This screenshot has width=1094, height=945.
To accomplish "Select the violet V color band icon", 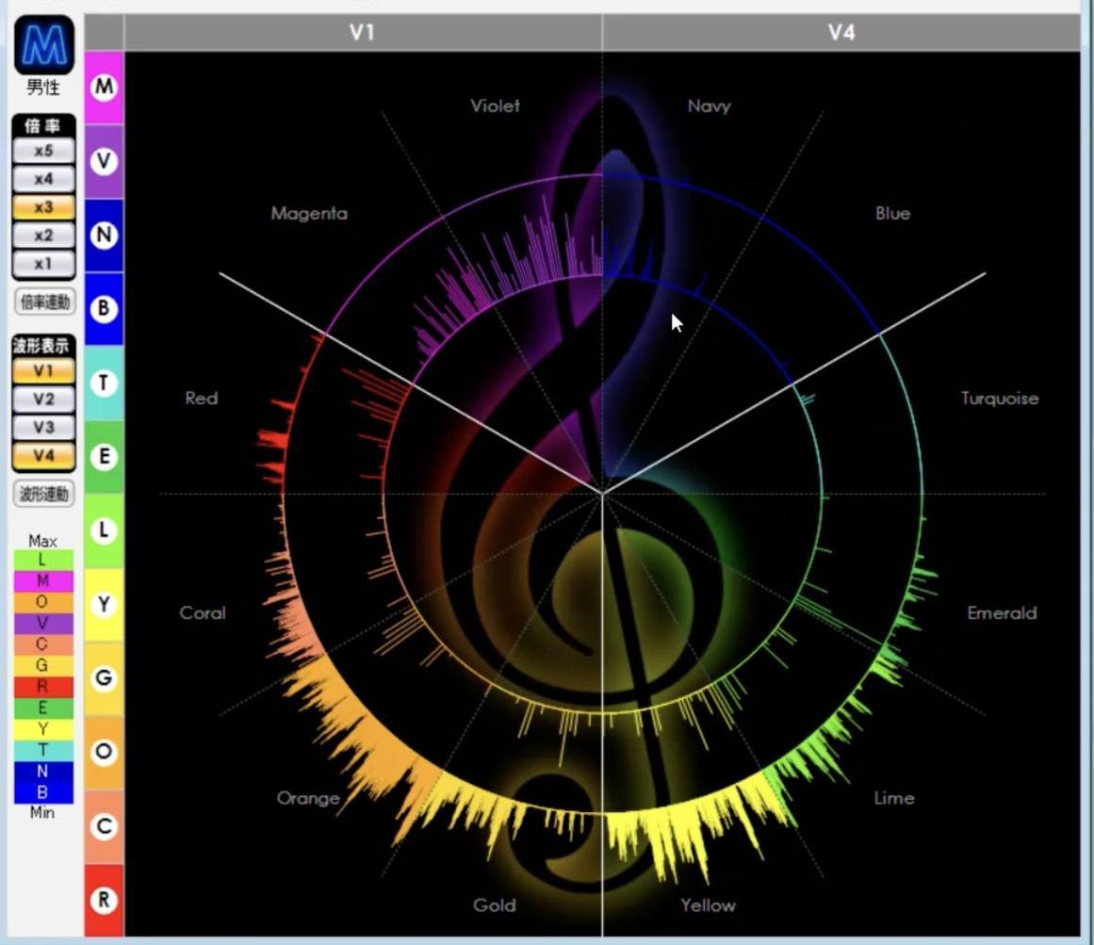I will click(104, 161).
